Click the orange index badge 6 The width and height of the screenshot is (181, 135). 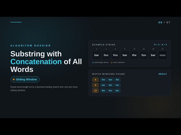(x=96, y=80)
